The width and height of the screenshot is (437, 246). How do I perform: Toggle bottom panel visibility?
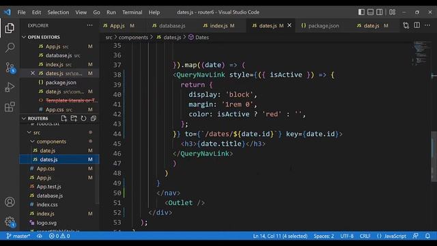370,12
